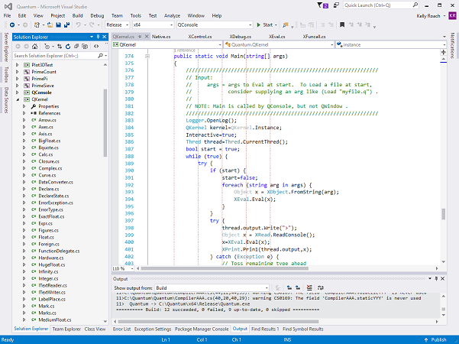Close the QKernel.cs tab
This screenshot has height=344, width=459.
pos(147,37)
